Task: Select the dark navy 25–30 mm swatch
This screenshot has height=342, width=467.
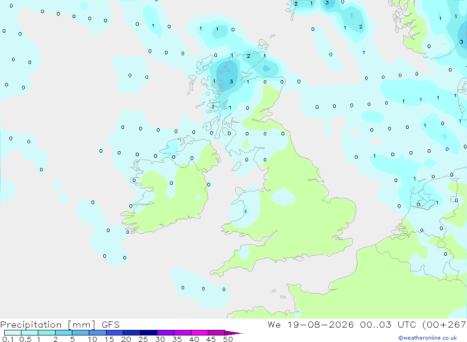Action: (x=149, y=333)
